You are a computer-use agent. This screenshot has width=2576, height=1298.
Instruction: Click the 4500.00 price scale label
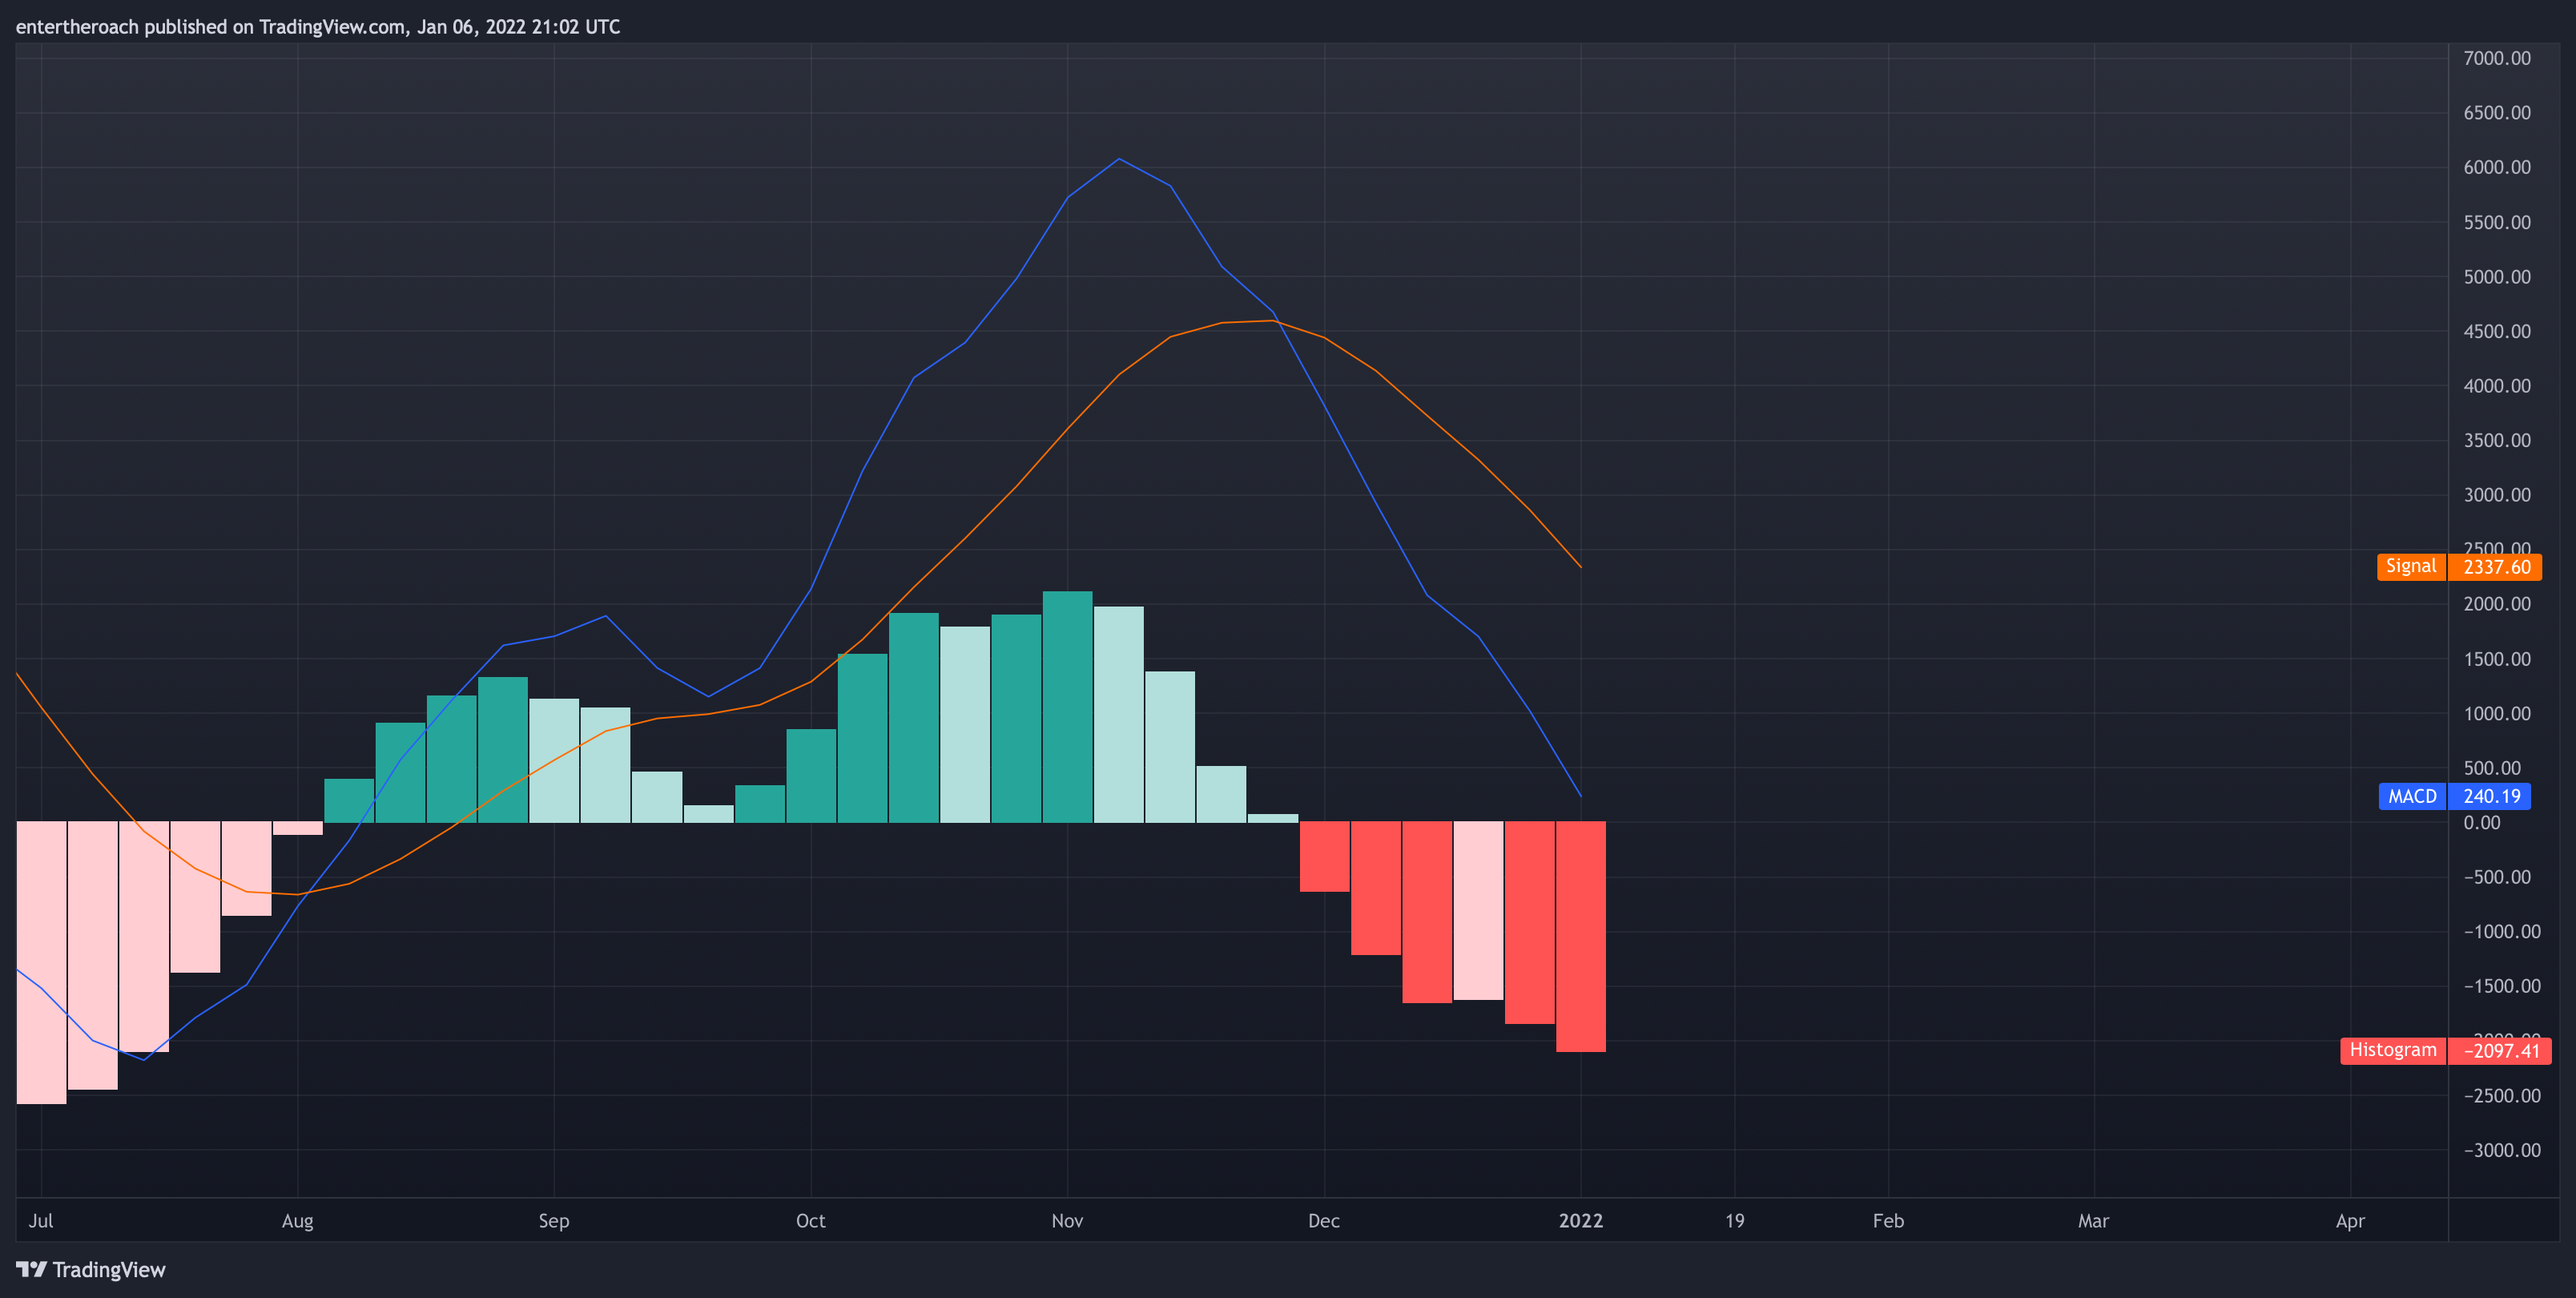pos(2497,331)
